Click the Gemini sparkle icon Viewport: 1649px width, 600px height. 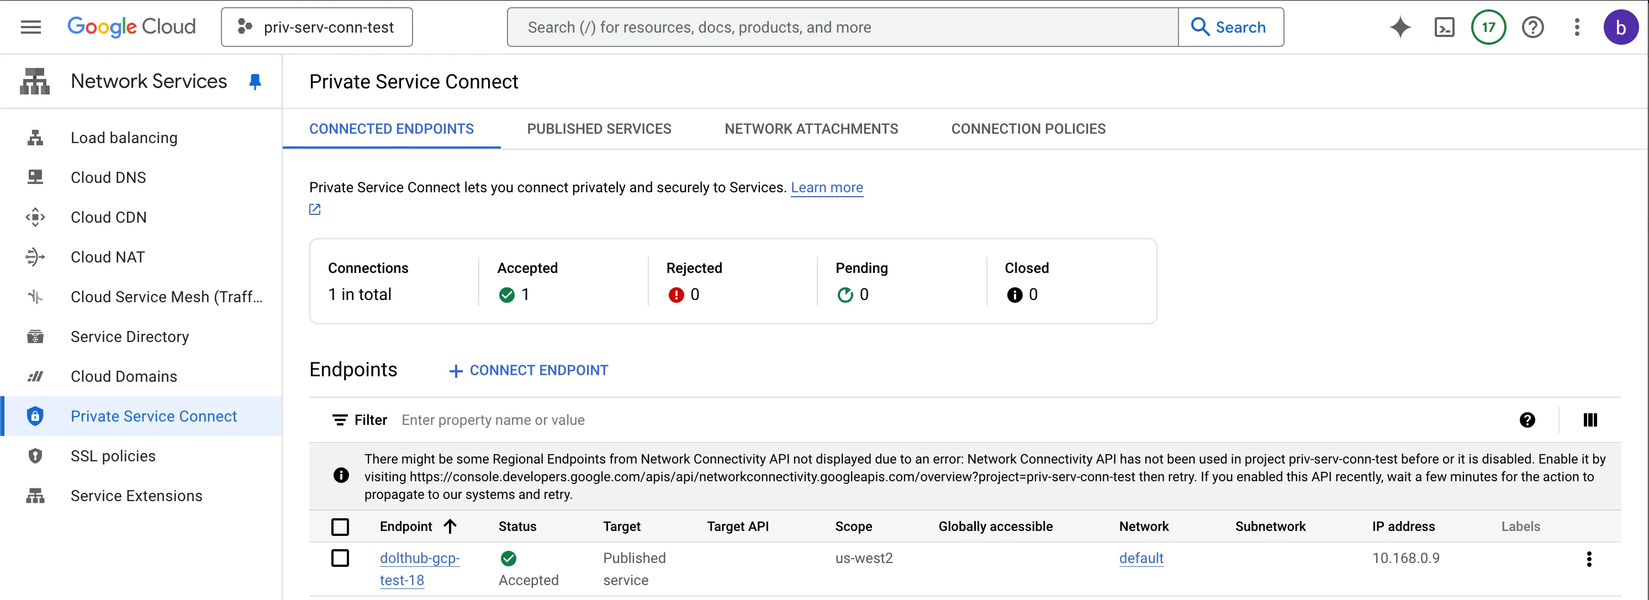click(x=1400, y=27)
